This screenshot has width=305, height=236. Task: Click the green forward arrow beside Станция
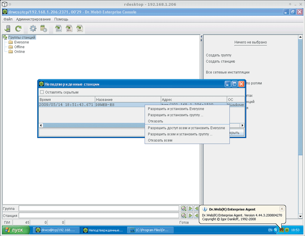click(x=190, y=215)
